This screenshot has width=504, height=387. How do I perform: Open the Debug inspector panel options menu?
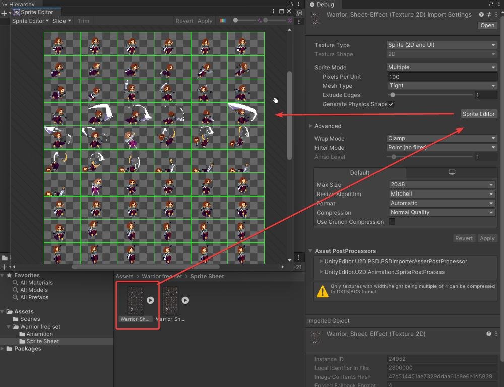point(499,4)
